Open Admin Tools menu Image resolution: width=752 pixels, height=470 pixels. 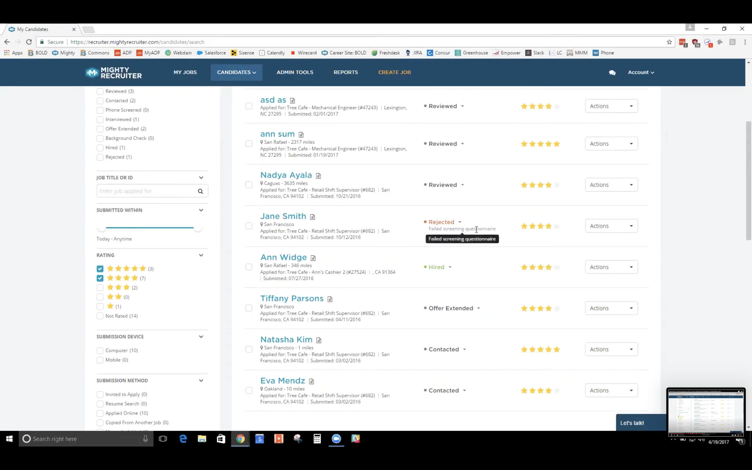(x=295, y=72)
